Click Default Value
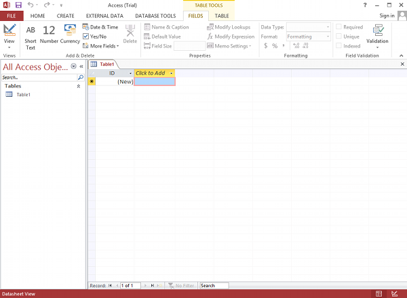The image size is (407, 298). tap(163, 37)
